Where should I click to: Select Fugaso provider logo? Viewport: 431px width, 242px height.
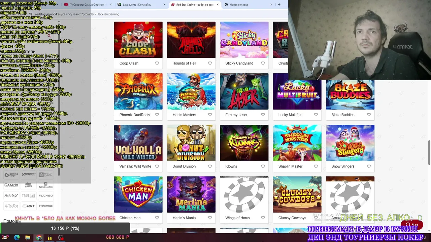[46, 196]
